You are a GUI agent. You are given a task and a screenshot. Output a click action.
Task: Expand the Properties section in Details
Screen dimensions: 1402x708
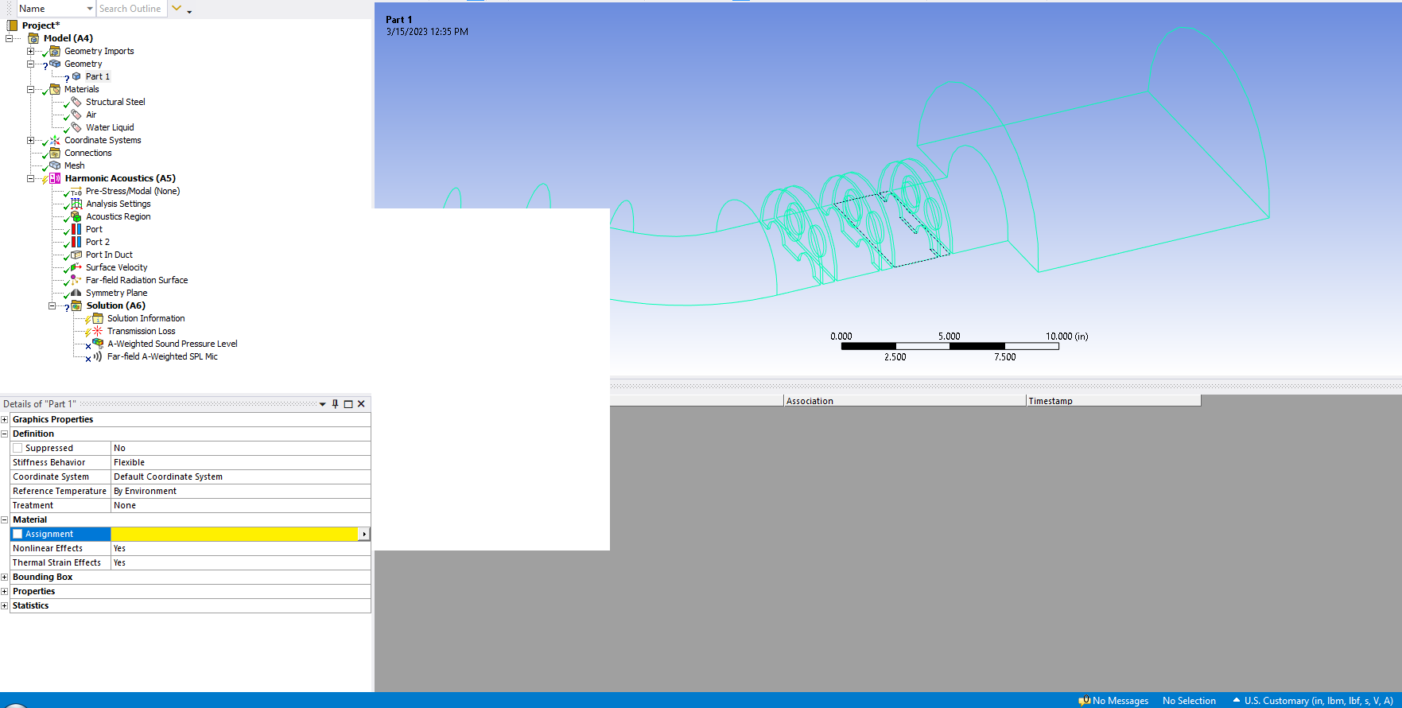pos(5,591)
